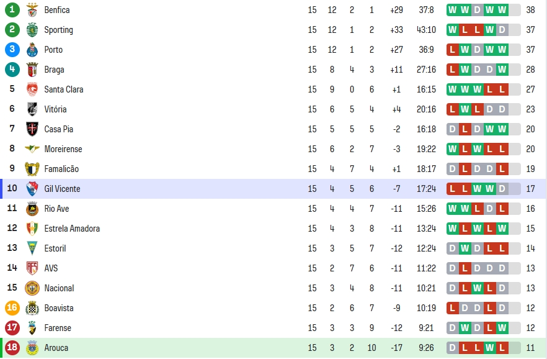The height and width of the screenshot is (359, 547).
Task: Click the Arouca club crest icon
Action: pos(32,348)
